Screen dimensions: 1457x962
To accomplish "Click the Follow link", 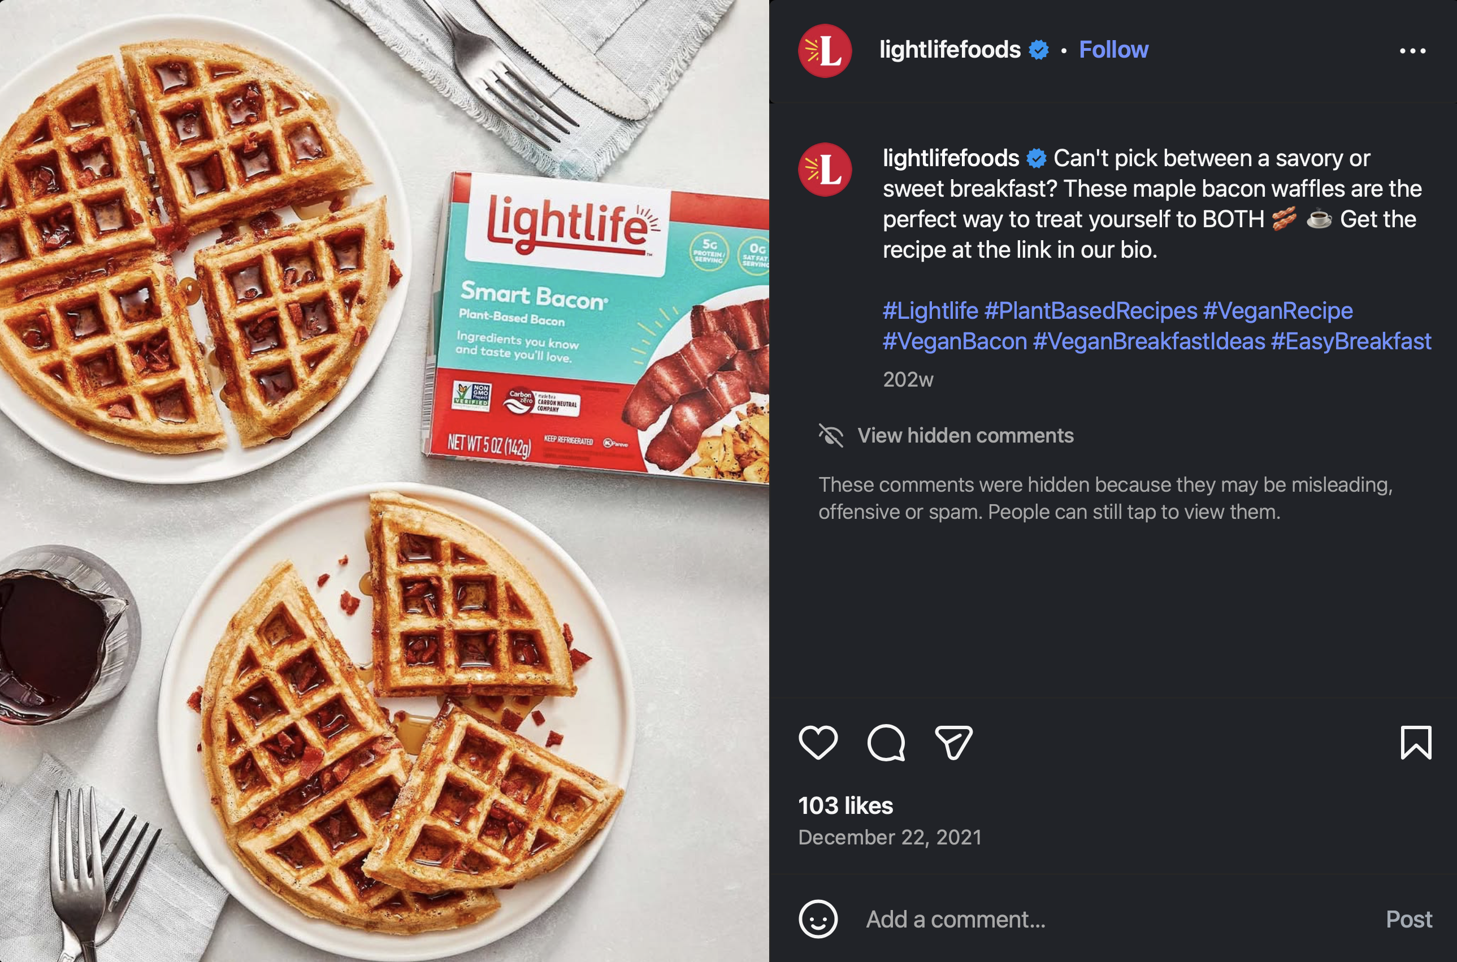I will pos(1113,50).
